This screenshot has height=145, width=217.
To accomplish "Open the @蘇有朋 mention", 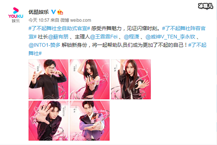I will coord(58,37).
